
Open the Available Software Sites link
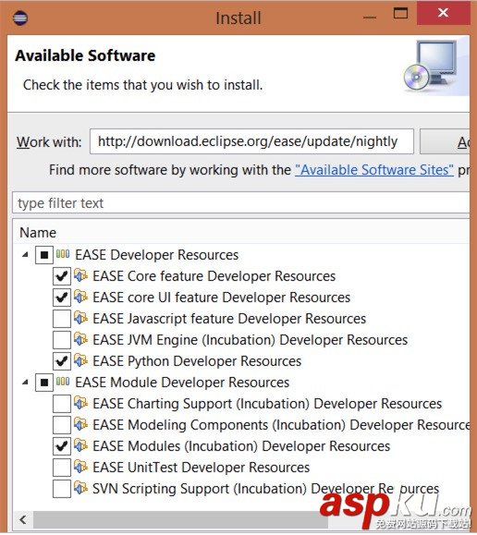[374, 170]
